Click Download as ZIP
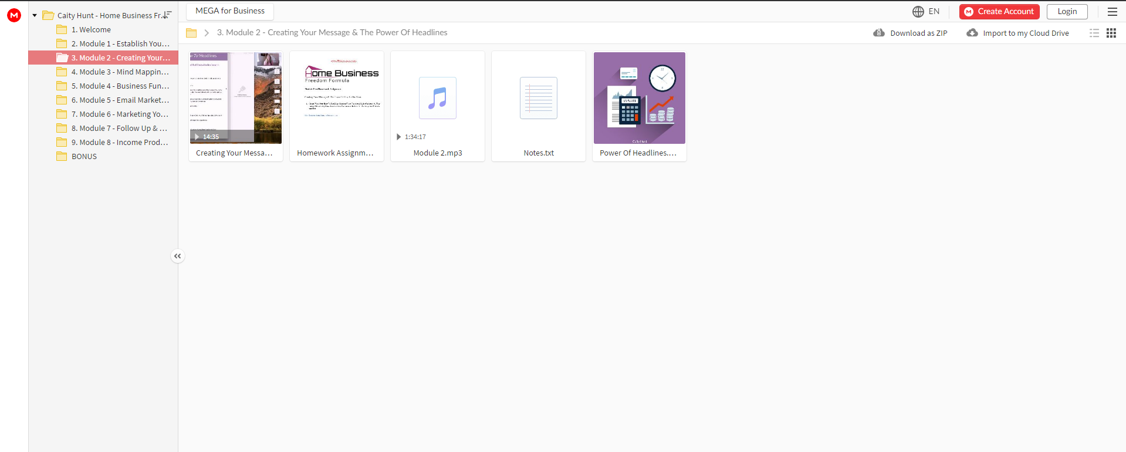The width and height of the screenshot is (1126, 452). [x=911, y=33]
